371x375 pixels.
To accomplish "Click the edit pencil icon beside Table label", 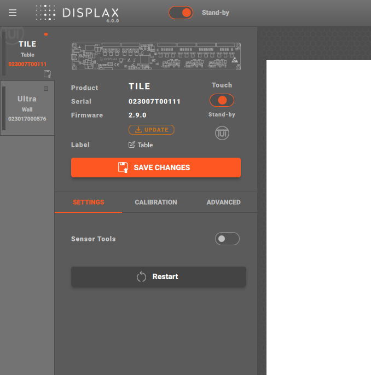I will pyautogui.click(x=131, y=145).
